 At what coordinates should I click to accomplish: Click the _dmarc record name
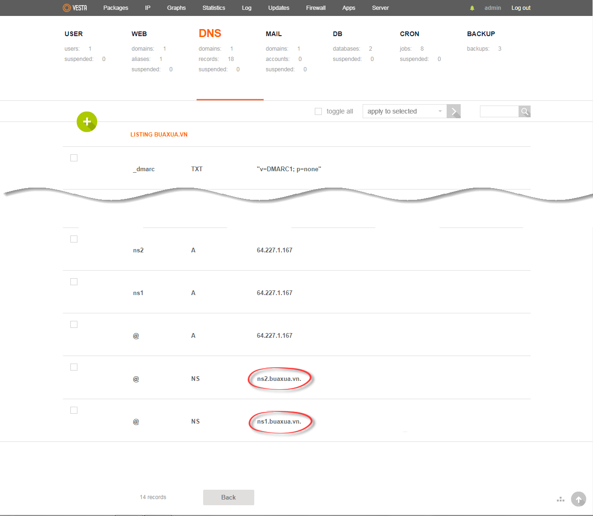pos(144,169)
